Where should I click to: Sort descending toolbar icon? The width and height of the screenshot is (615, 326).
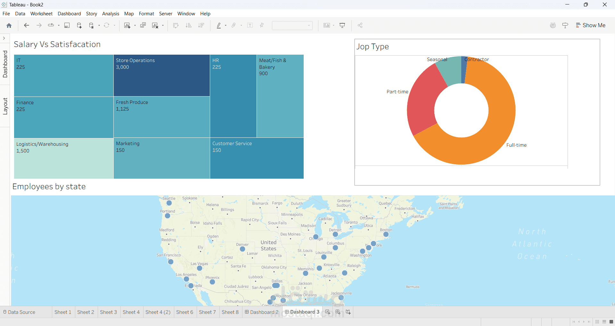(x=201, y=25)
